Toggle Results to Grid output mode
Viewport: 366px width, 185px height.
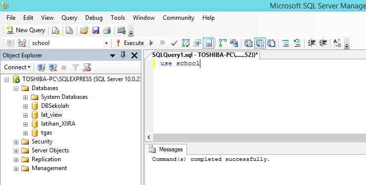(260, 43)
